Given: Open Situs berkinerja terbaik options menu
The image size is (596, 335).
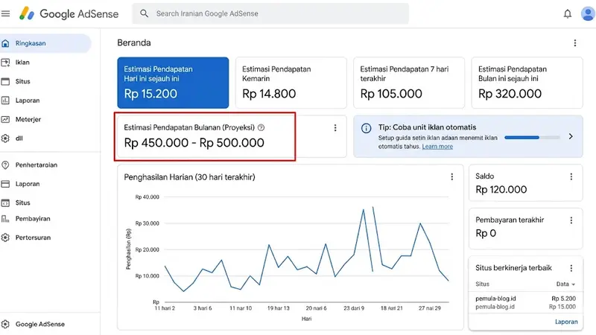Looking at the screenshot, I should (x=571, y=268).
